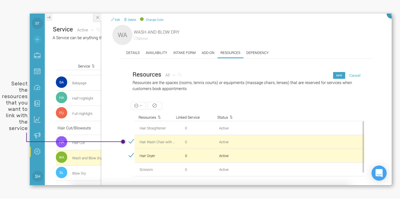The width and height of the screenshot is (400, 199).
Task: Open the calendar icon in sidebar
Action: [x=37, y=71]
